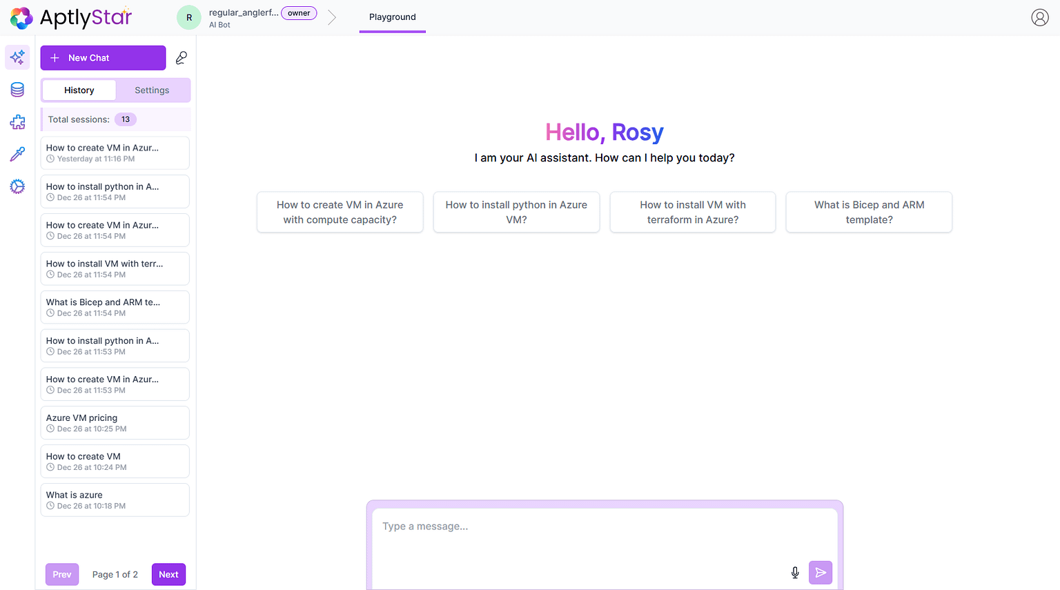Click the puzzle piece integrations icon
1060x590 pixels.
[17, 121]
